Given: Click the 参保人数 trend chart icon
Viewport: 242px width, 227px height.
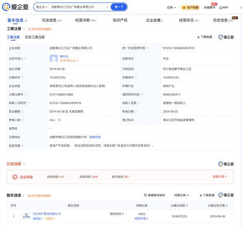Looking at the screenshot, I should coord(59,120).
